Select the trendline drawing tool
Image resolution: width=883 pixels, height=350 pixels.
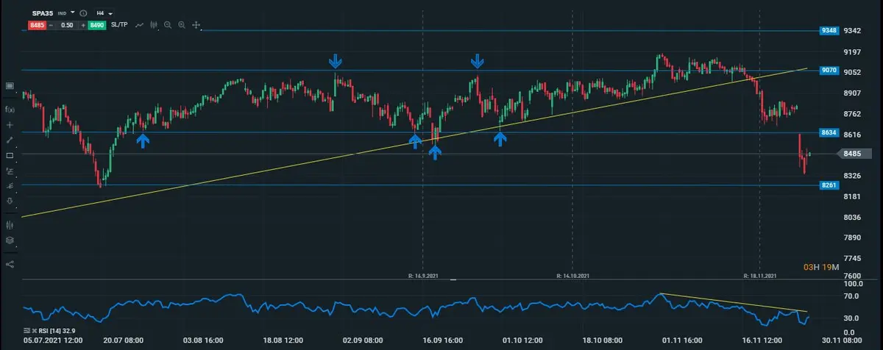click(x=10, y=140)
